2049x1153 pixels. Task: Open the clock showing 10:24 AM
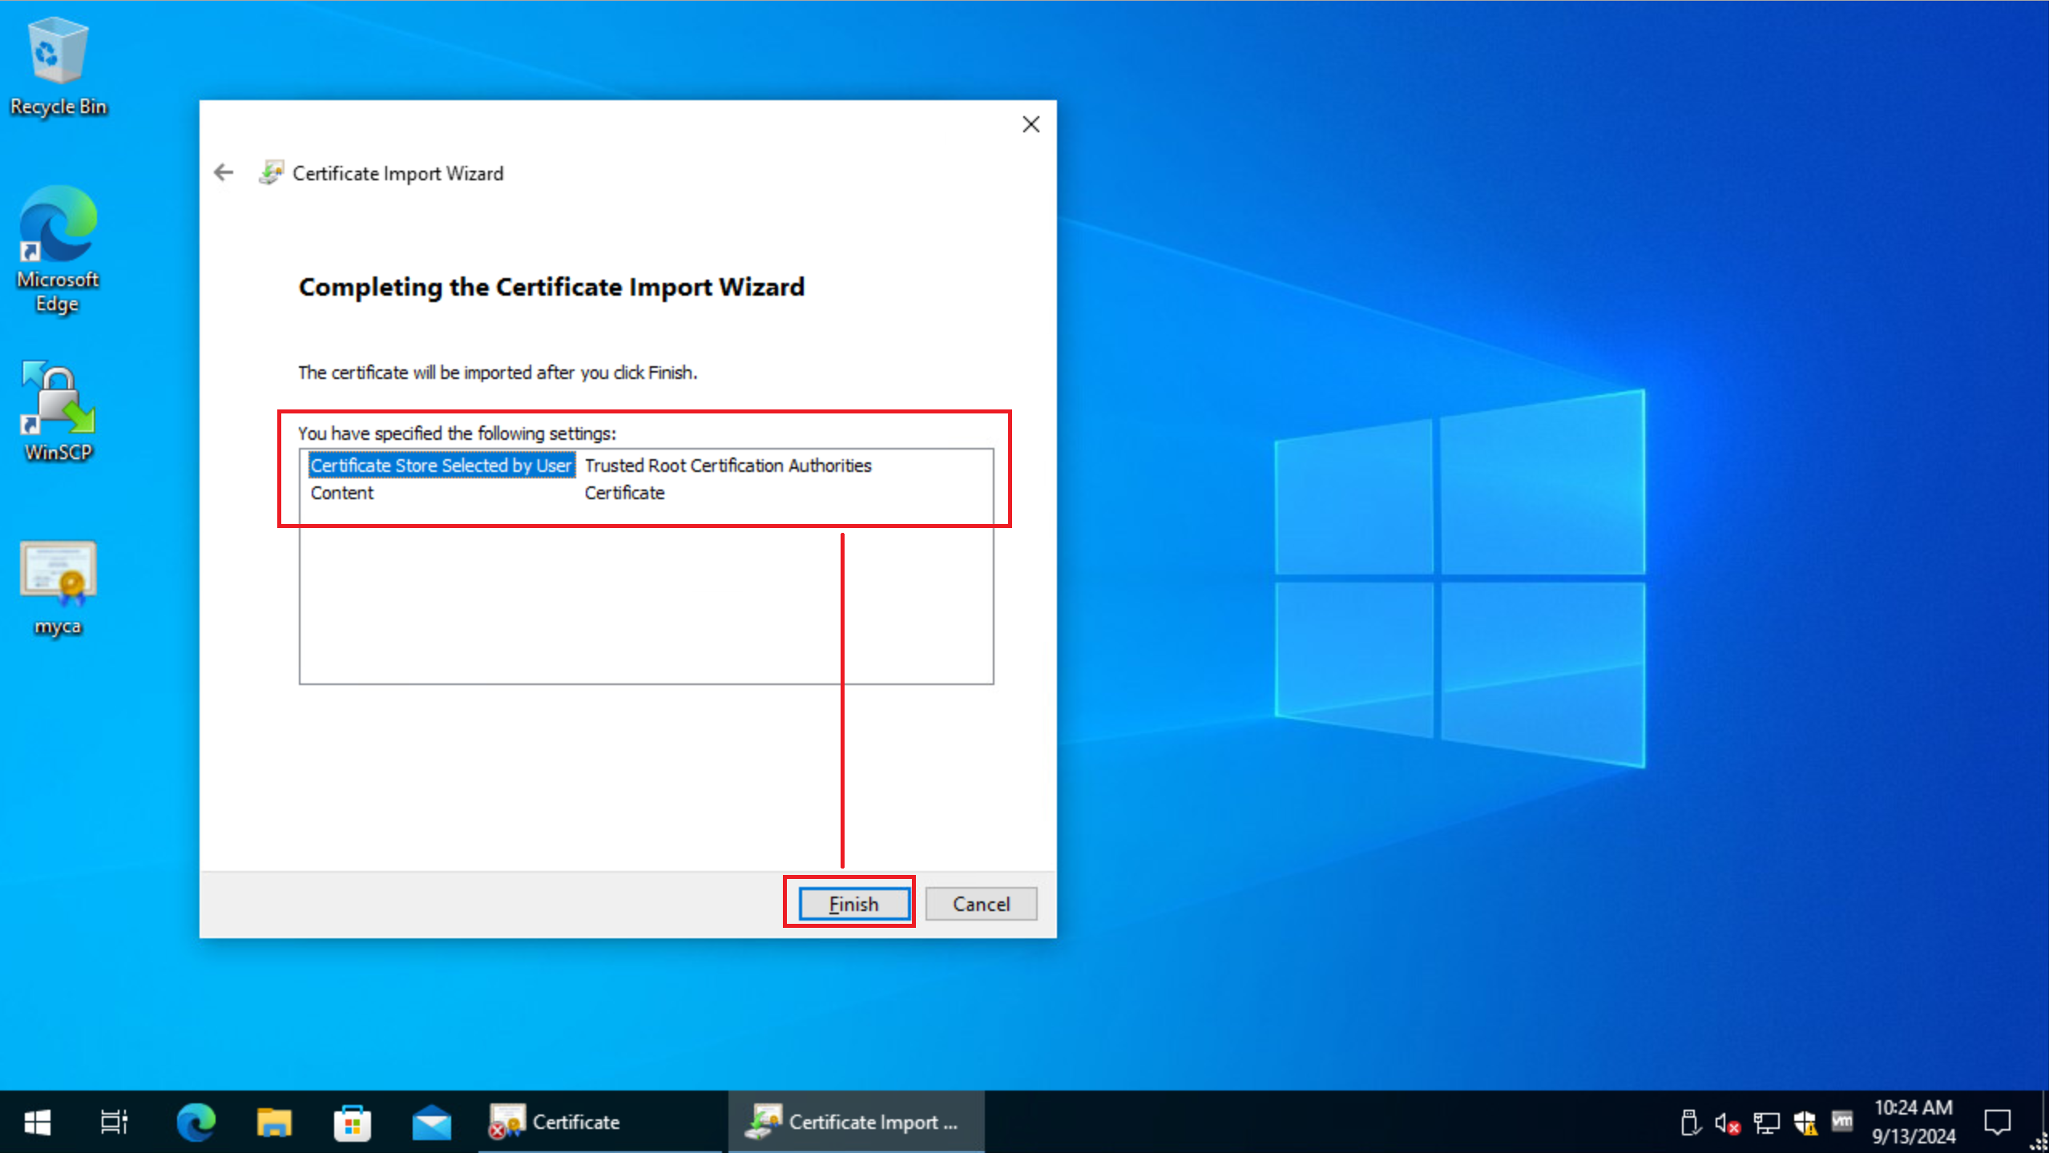coord(1914,1122)
